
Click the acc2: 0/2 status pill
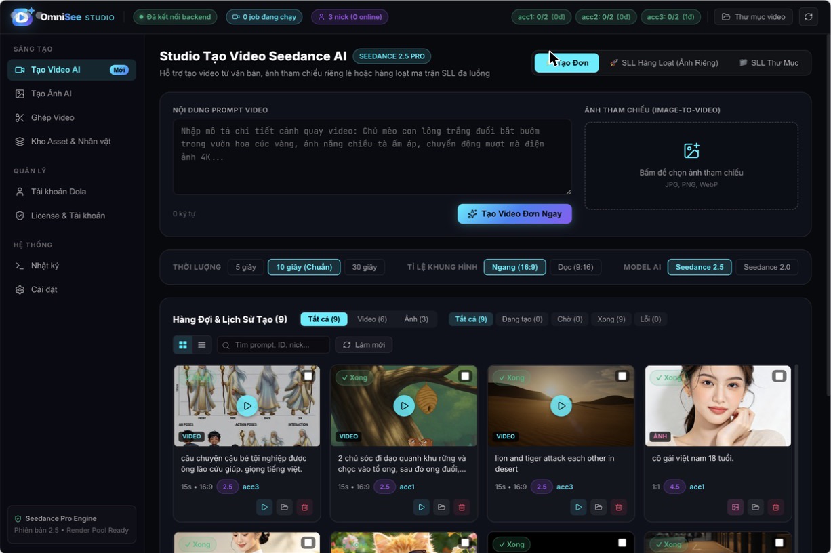point(606,17)
